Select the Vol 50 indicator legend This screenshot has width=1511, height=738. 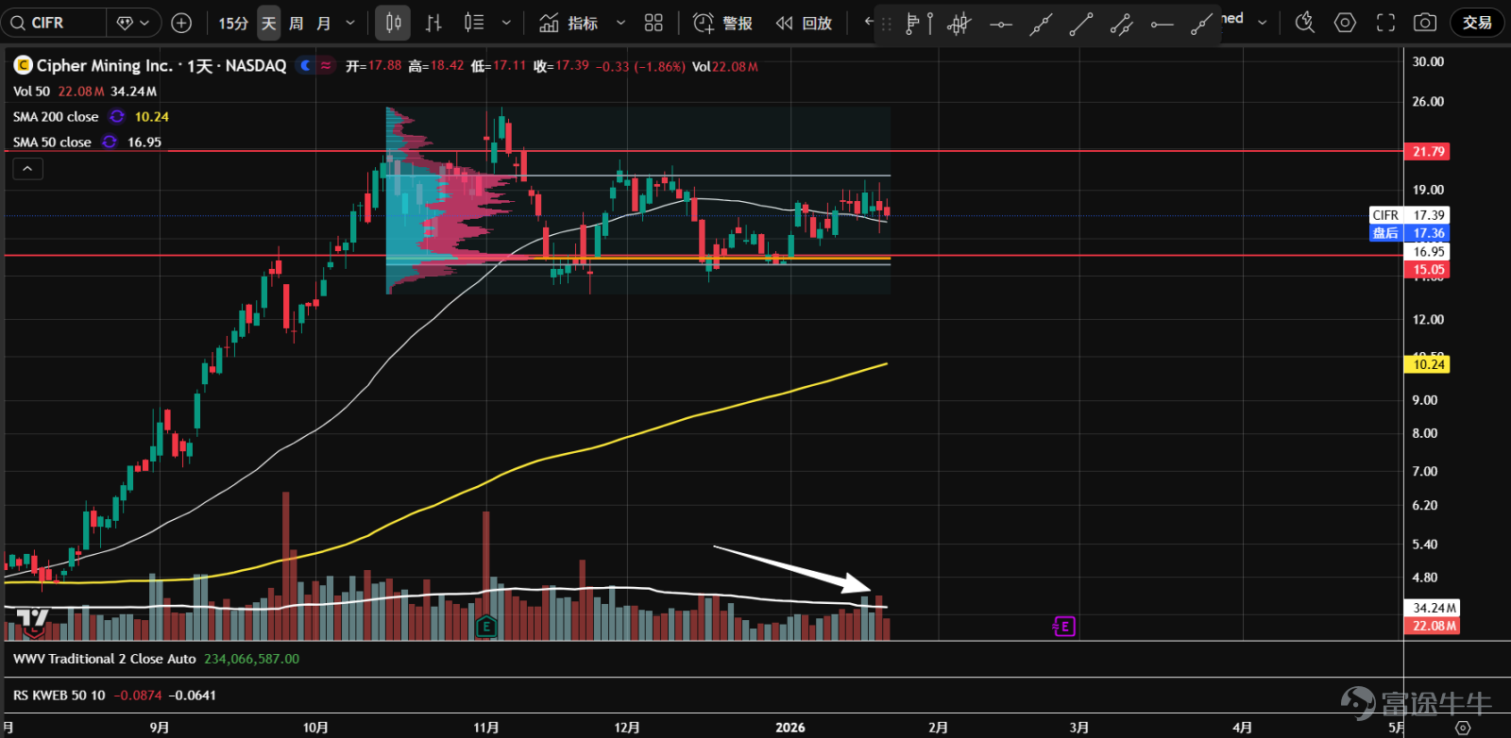[x=31, y=92]
